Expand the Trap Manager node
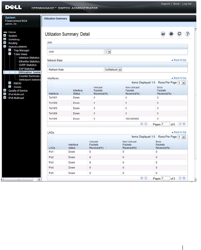201x250 pixels. coord(10,50)
